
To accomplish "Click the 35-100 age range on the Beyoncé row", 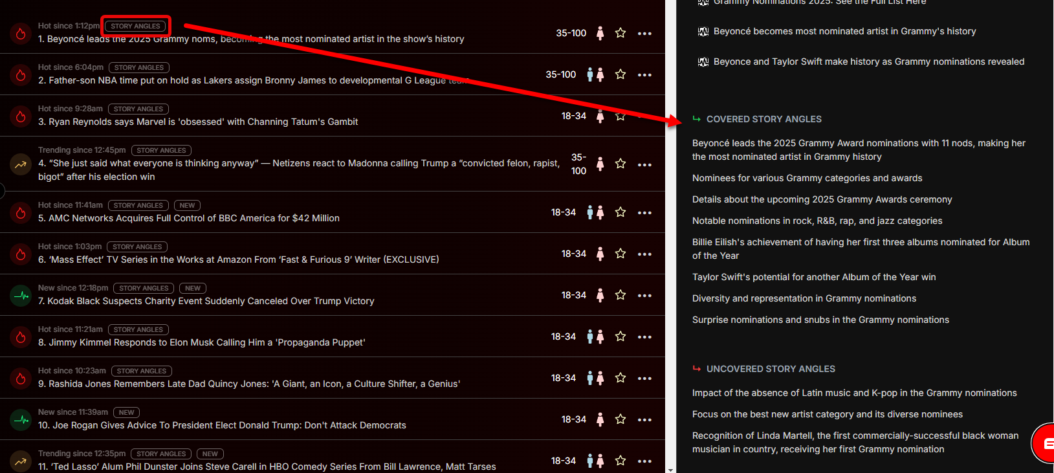I will (571, 33).
